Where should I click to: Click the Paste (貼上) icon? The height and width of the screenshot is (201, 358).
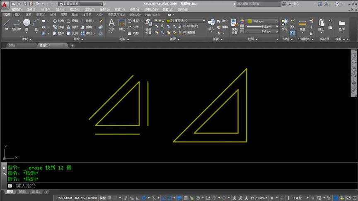pyautogui.click(x=321, y=25)
